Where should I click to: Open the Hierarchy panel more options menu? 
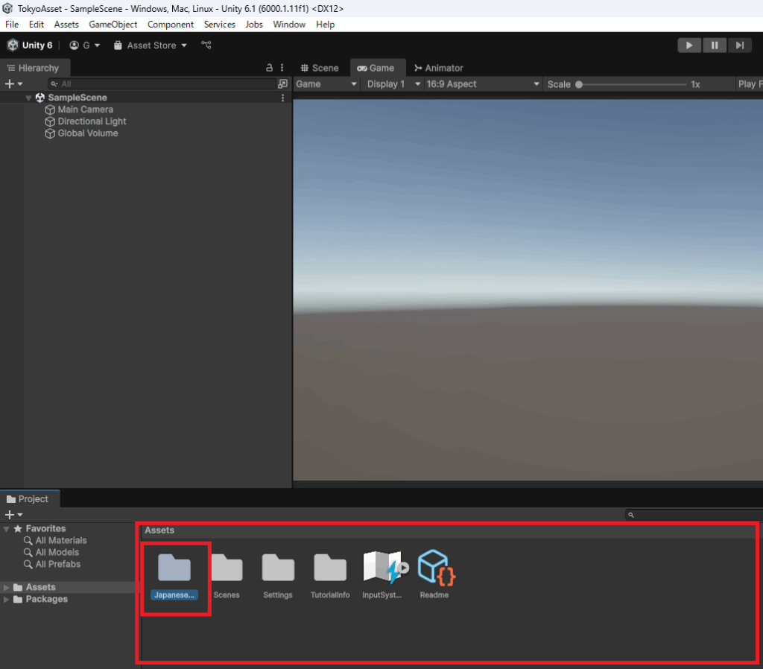click(282, 68)
